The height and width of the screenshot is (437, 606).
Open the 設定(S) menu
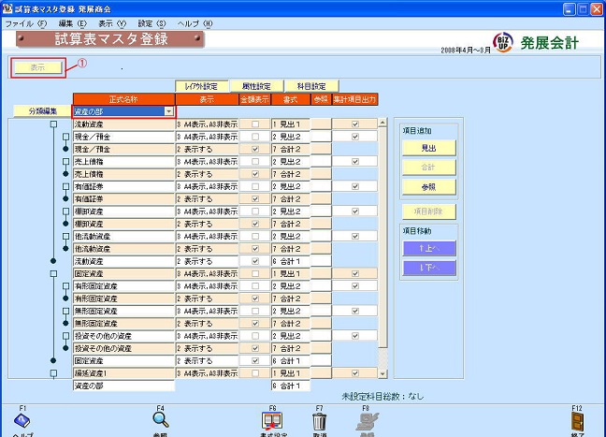point(151,22)
